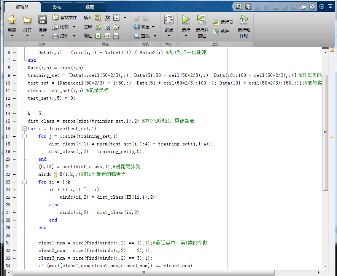The image size is (337, 276).
Task: Click the quick access save icon
Action: 248,7
